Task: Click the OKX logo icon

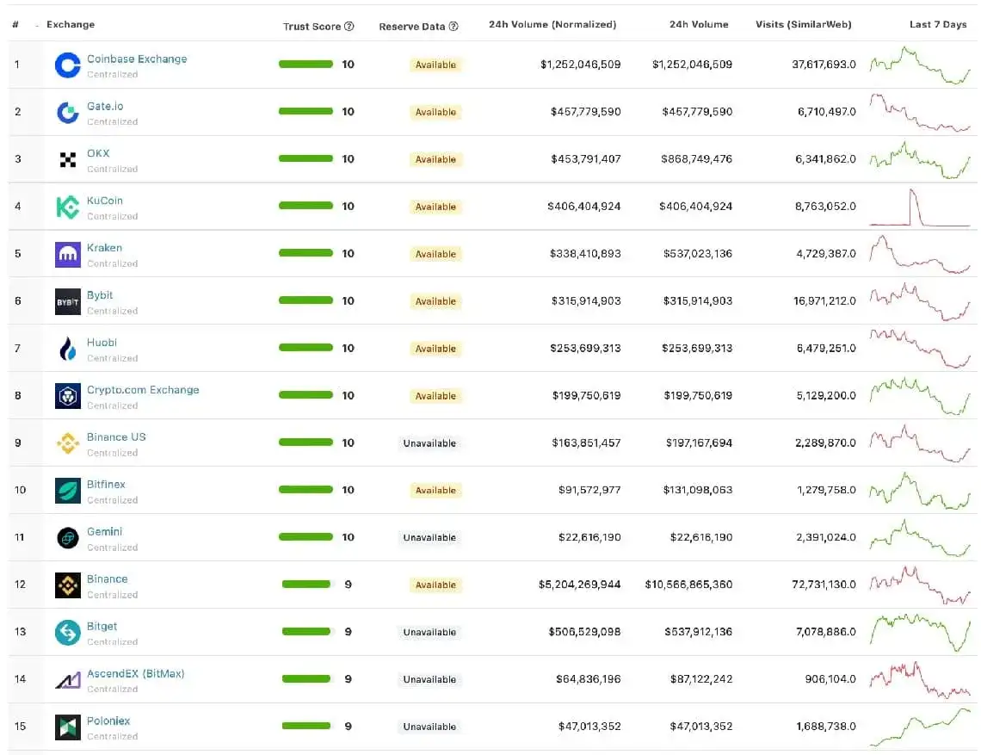Action: pyautogui.click(x=68, y=159)
